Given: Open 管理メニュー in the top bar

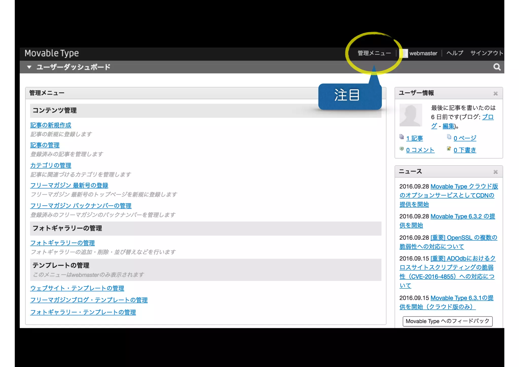Looking at the screenshot, I should [x=374, y=53].
